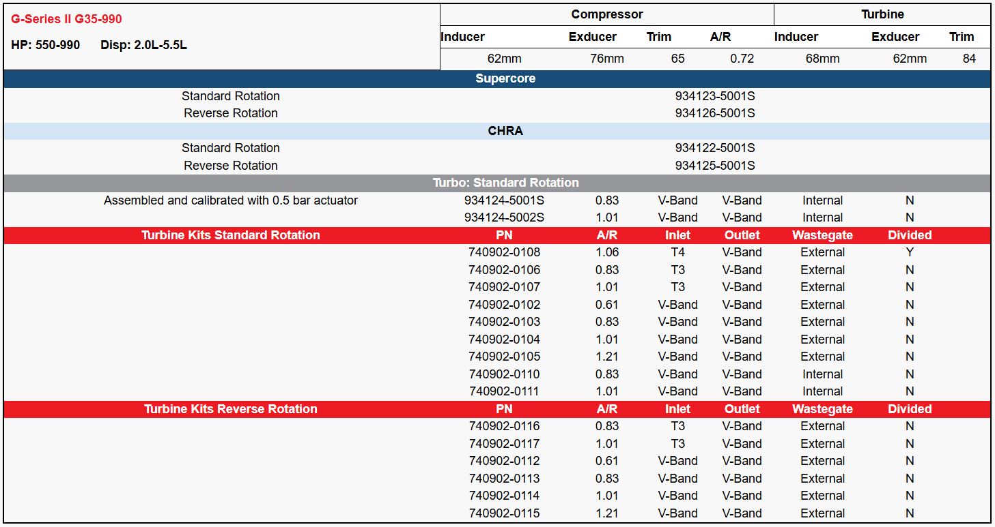The image size is (995, 527).
Task: Click Turbine Kits Standard Rotation heading
Action: 231,235
